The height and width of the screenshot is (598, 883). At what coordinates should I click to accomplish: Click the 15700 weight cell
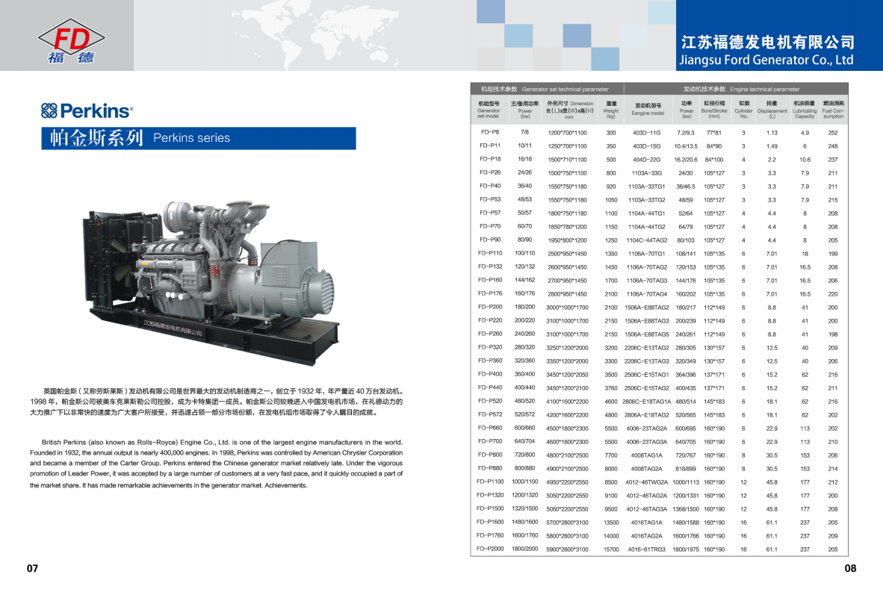point(611,549)
